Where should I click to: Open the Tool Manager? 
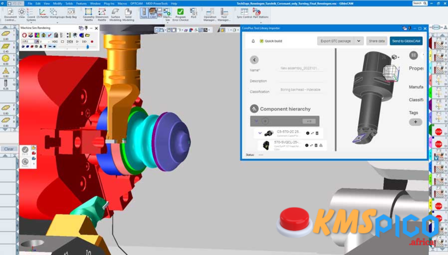(224, 14)
